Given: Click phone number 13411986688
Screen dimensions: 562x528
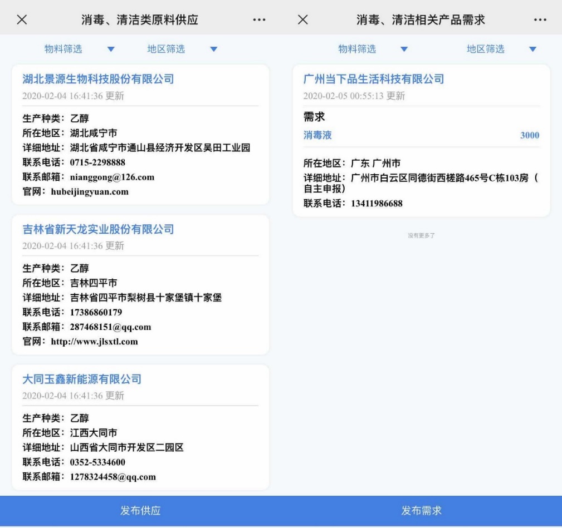Looking at the screenshot, I should click(x=377, y=203).
